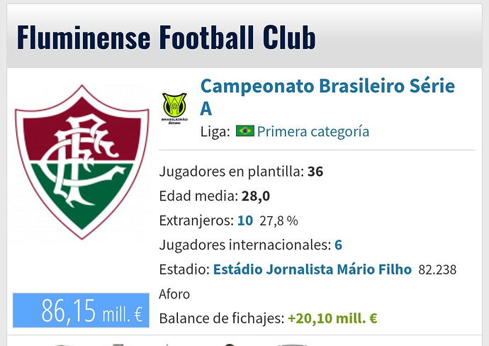Click the 86,15 mill. € market value box
Viewport: 489px width, 346px height.
point(81,311)
